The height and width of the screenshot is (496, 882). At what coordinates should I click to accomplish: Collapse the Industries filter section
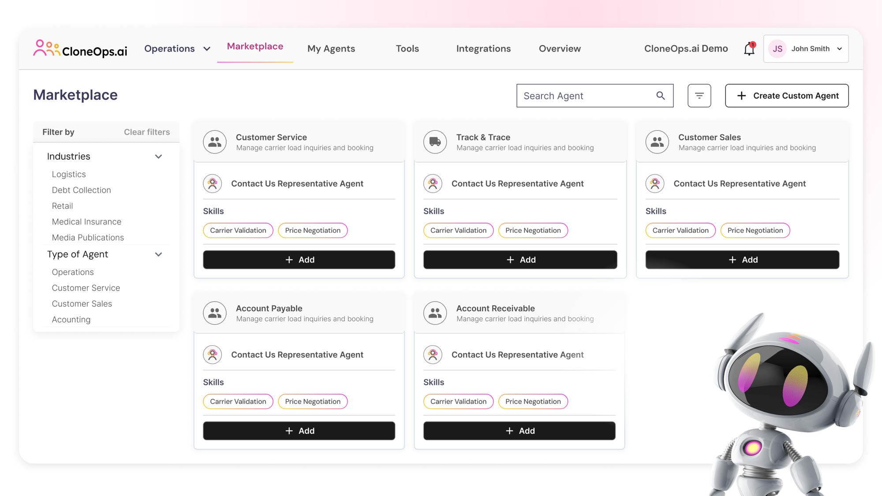(158, 157)
